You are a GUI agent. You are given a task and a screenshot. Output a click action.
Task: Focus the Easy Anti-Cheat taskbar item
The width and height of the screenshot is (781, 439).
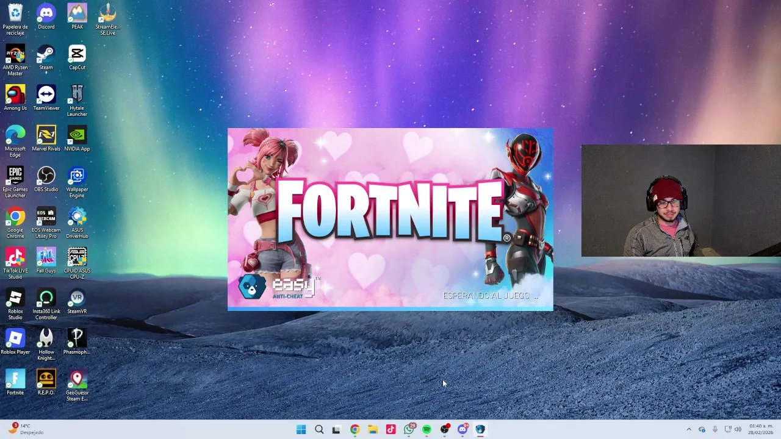pos(480,429)
